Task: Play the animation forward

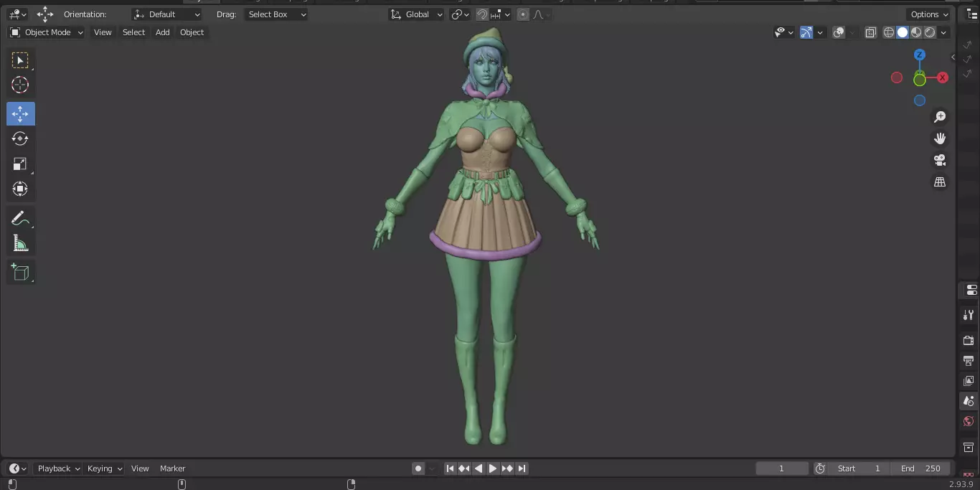Action: coord(493,468)
